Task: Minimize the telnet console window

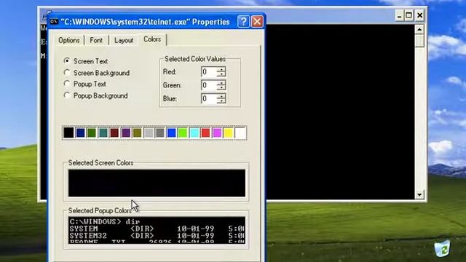Action: coord(400,15)
